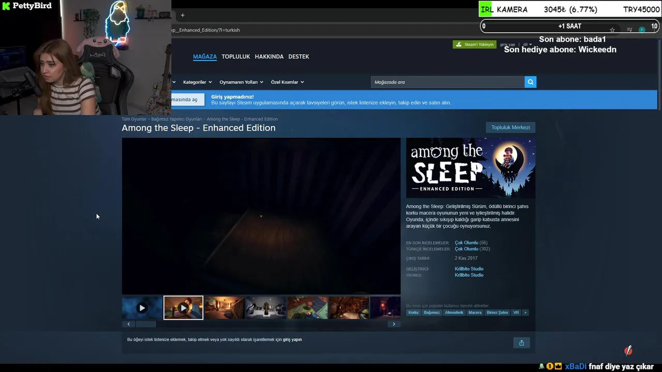
Task: Open publisher Krillbite Studio link
Action: click(x=469, y=275)
